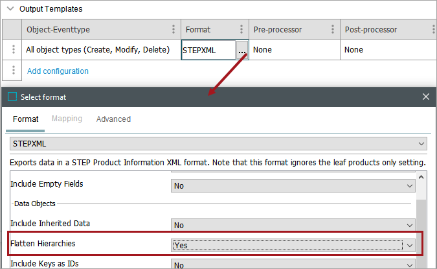437x269 pixels.
Task: Select the Format tab
Action: pos(26,119)
